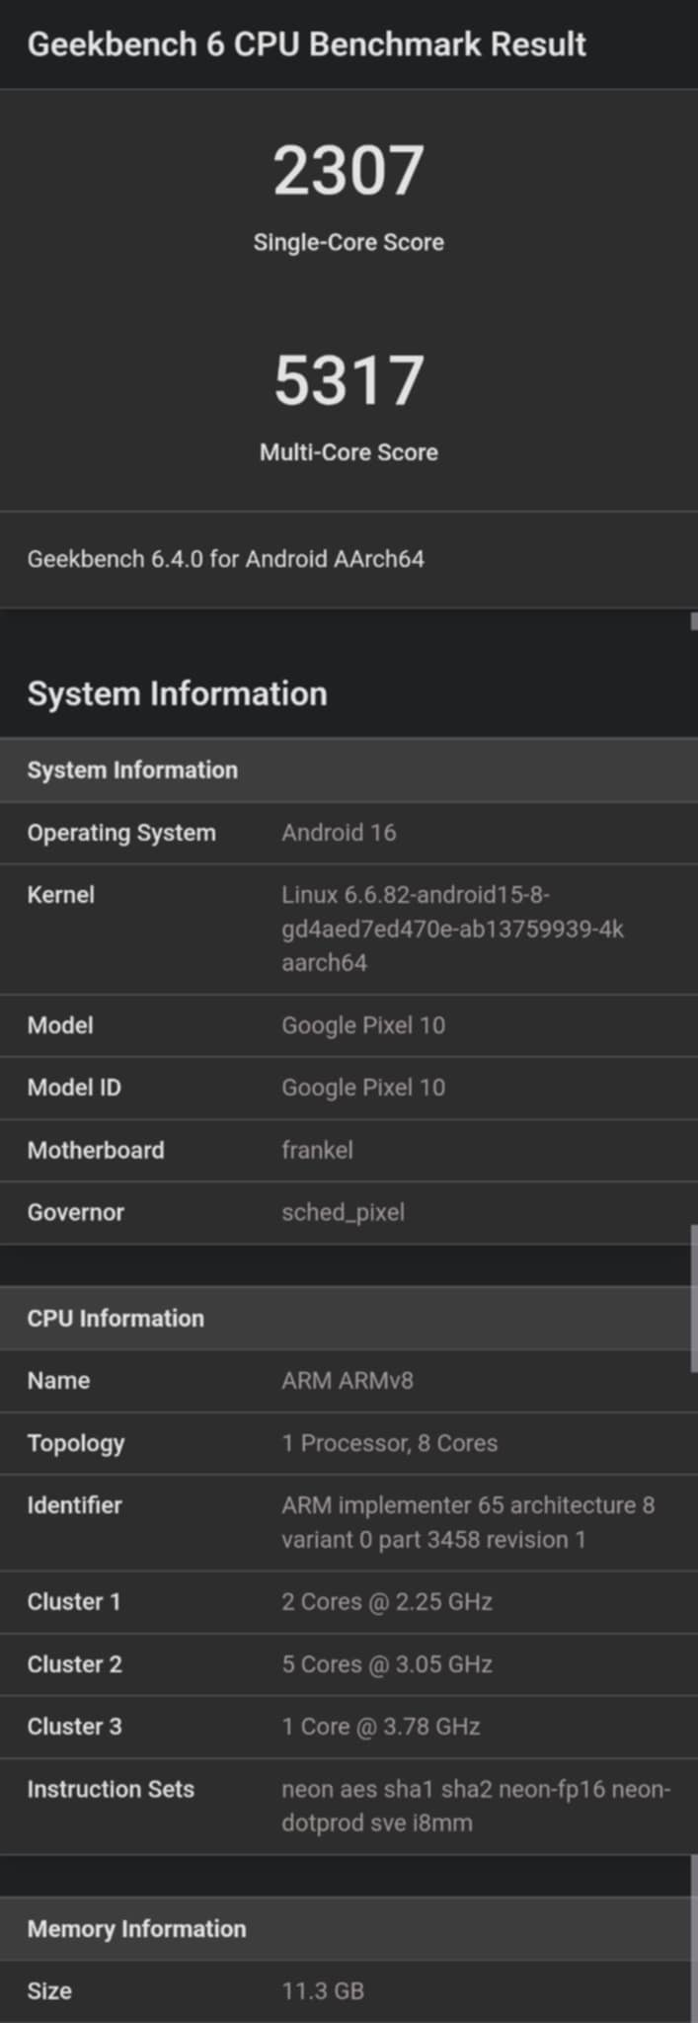
Task: Click the ARM ARMv8 processor name
Action: pyautogui.click(x=348, y=1381)
